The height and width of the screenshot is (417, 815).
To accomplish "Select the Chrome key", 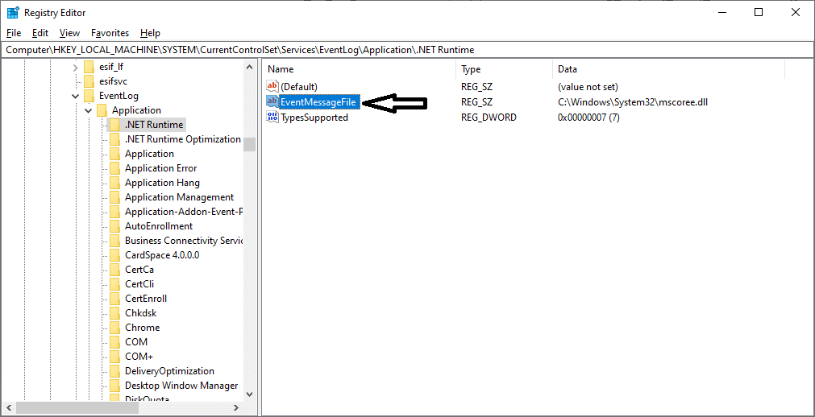I will (142, 328).
